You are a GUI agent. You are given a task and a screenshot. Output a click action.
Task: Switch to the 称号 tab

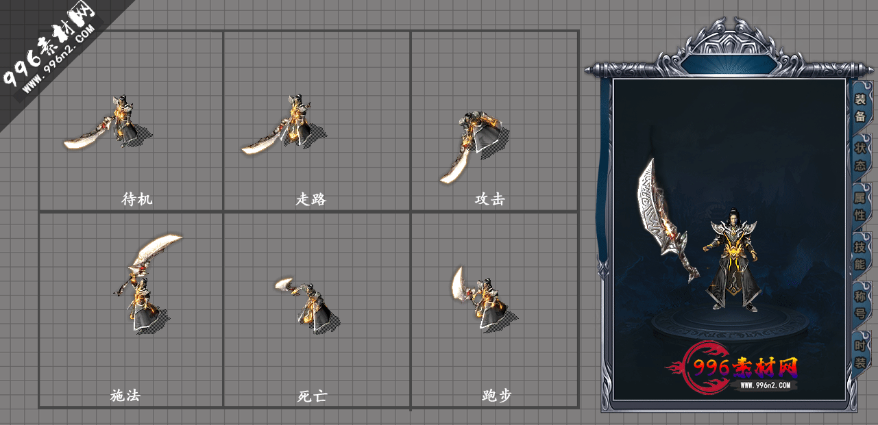click(860, 305)
